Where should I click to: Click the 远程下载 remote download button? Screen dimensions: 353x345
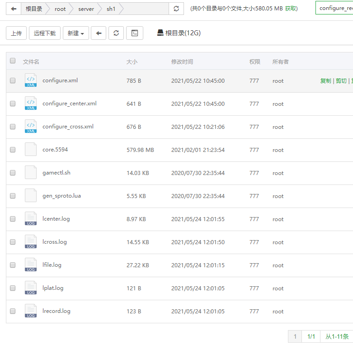(x=45, y=33)
